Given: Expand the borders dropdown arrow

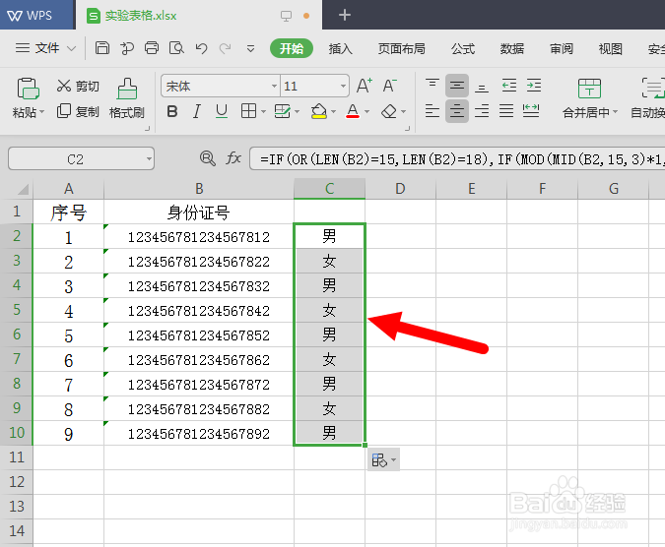Looking at the screenshot, I should [263, 112].
